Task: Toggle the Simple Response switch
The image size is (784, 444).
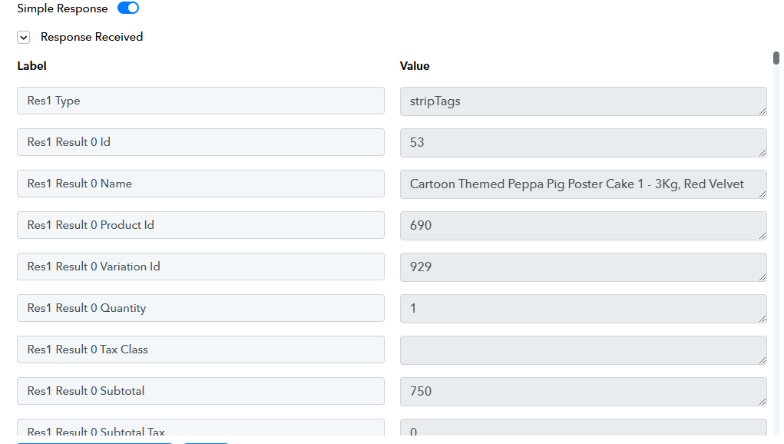Action: click(x=128, y=8)
